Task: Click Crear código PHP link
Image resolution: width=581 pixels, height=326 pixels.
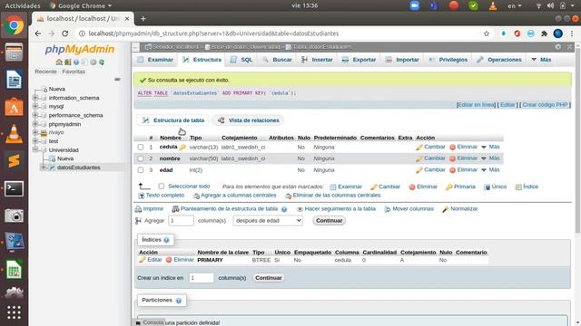Action: pyautogui.click(x=545, y=105)
